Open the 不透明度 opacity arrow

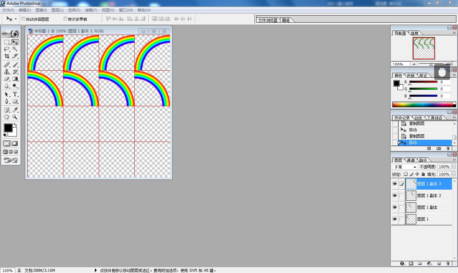[x=453, y=166]
